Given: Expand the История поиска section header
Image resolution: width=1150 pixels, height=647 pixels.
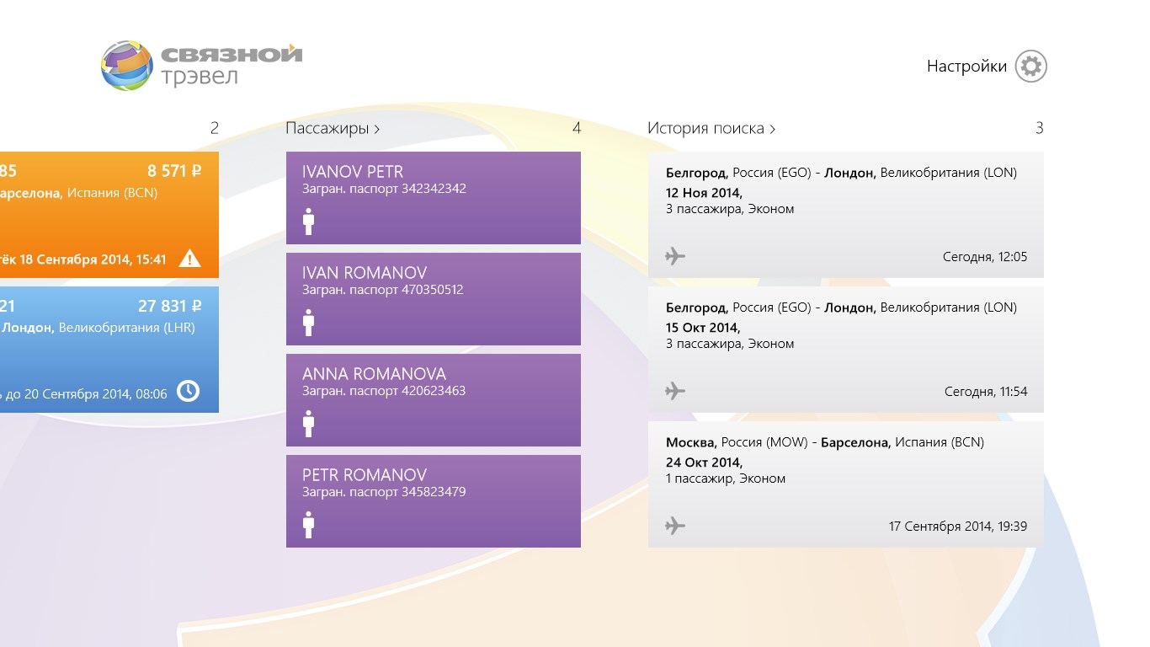Looking at the screenshot, I should 711,128.
